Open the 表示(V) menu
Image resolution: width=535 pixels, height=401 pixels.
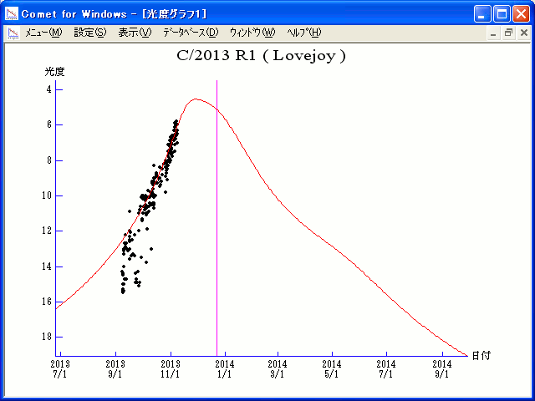[x=135, y=33]
